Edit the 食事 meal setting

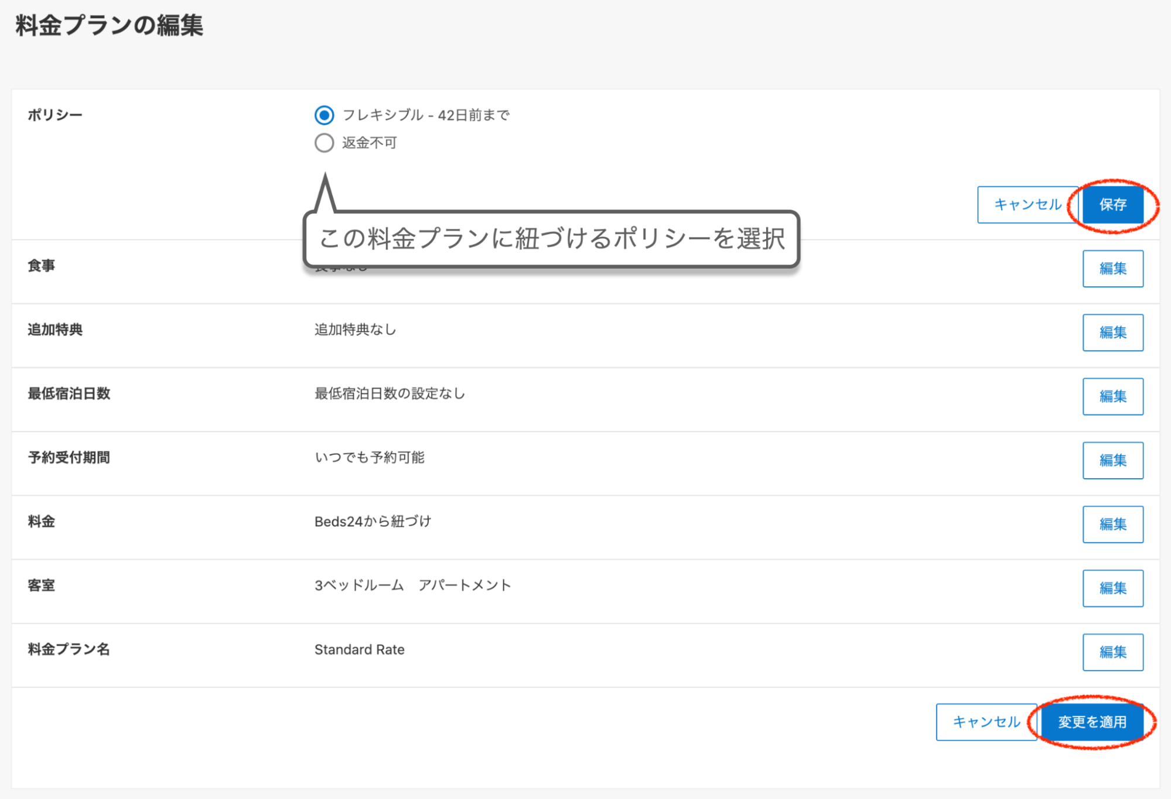(1112, 269)
